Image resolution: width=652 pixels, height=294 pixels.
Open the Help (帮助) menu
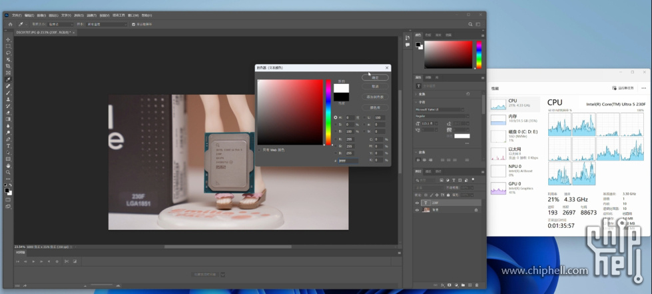tap(147, 15)
